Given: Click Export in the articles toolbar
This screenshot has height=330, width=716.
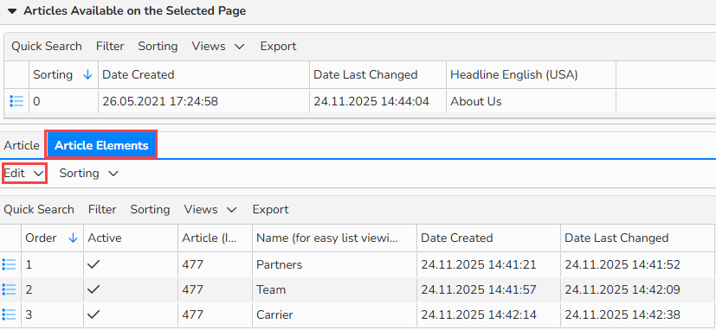Looking at the screenshot, I should [x=279, y=47].
